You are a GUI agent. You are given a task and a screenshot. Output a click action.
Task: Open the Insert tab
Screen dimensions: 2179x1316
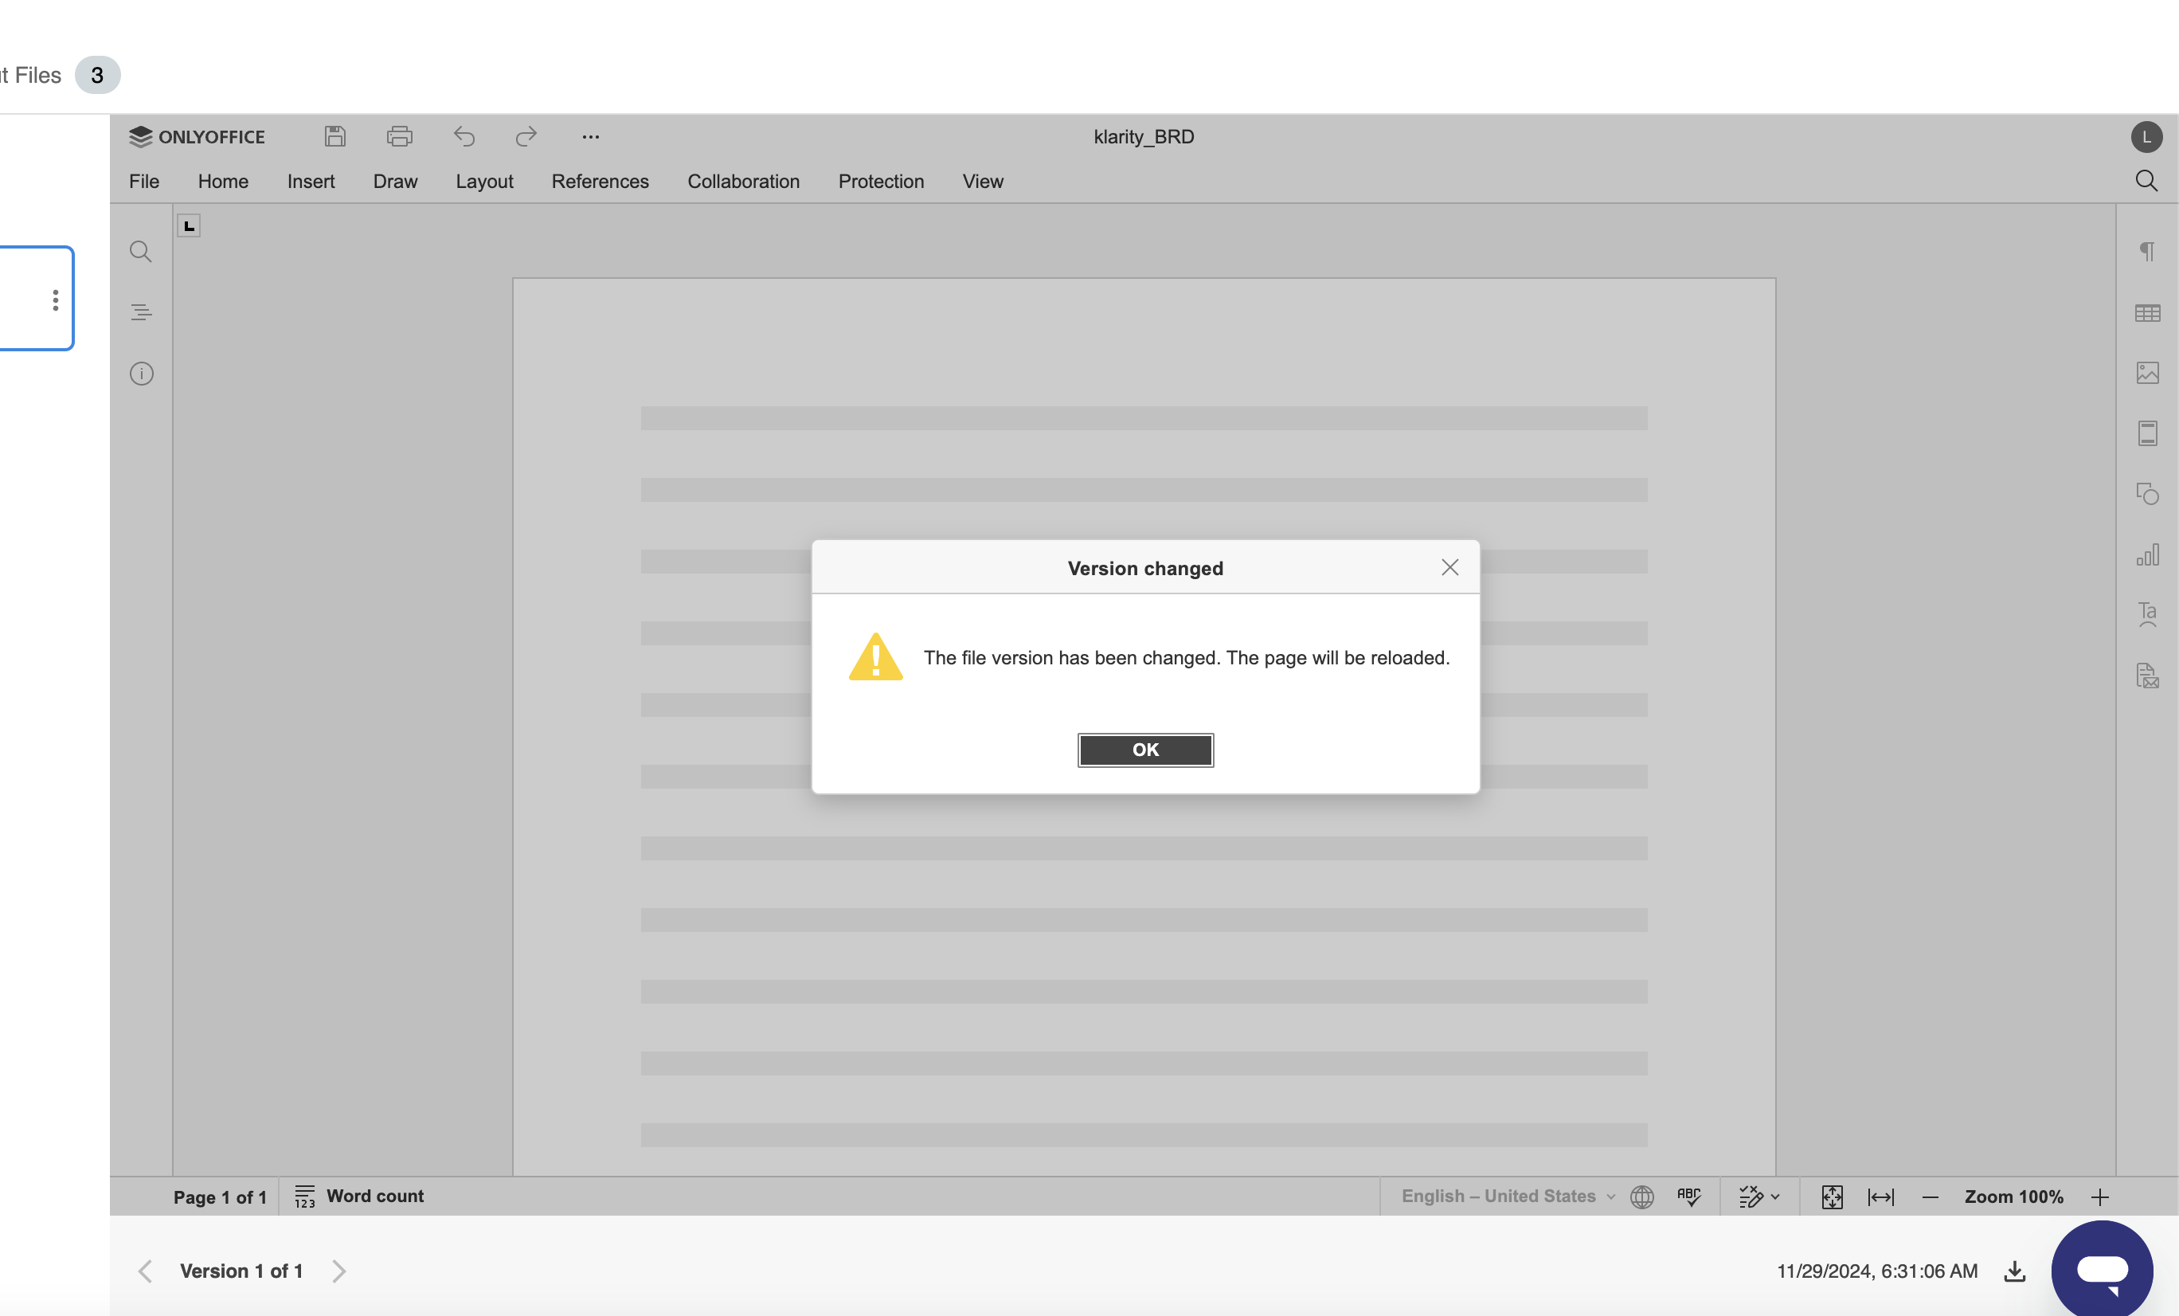pyautogui.click(x=311, y=182)
